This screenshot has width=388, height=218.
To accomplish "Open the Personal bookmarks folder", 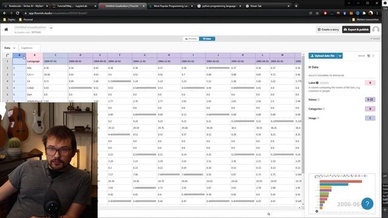I will (x=26, y=19).
